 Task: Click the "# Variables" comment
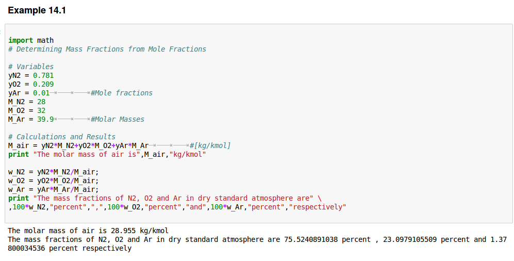(x=31, y=67)
